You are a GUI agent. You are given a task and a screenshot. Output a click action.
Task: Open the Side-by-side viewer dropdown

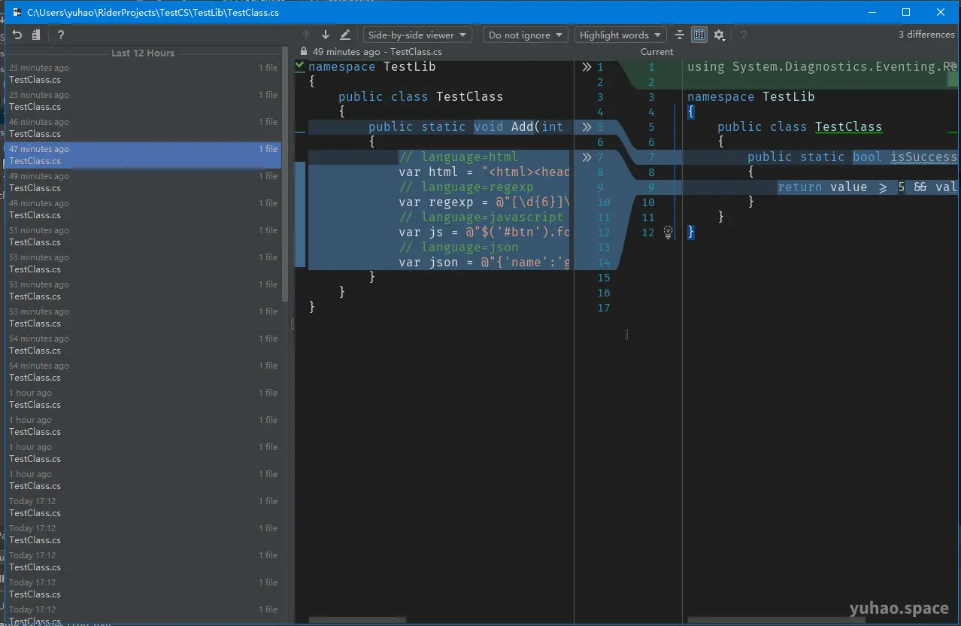[x=417, y=34]
